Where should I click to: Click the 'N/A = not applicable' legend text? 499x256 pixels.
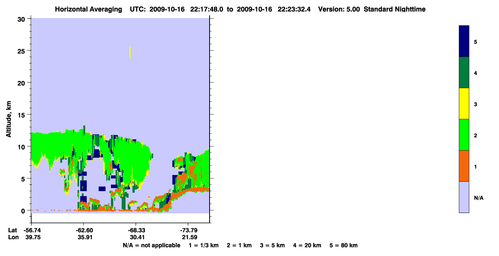(152, 245)
